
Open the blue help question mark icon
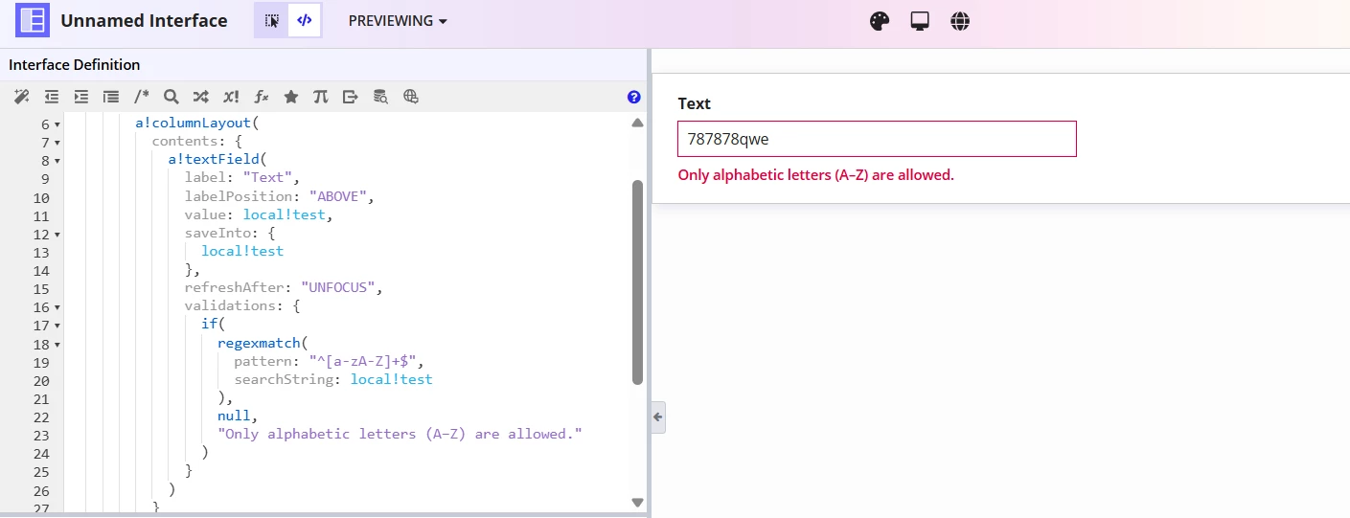coord(633,97)
